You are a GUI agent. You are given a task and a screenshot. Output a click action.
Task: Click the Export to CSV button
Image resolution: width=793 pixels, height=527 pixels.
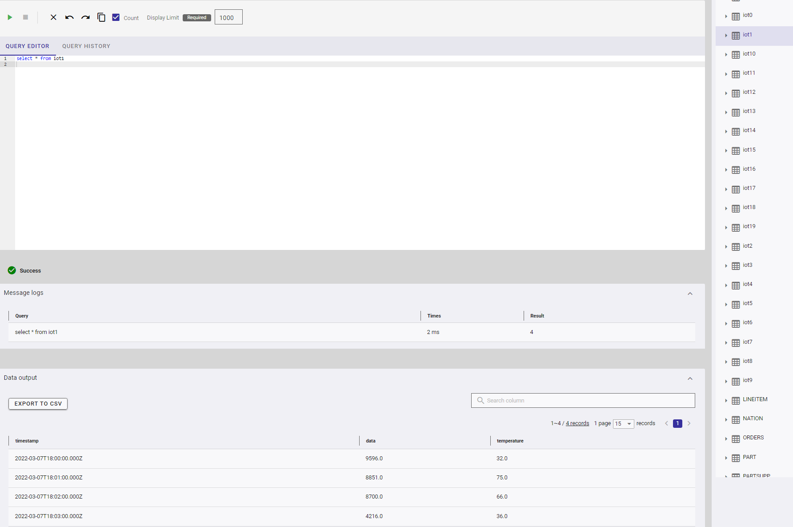click(x=38, y=404)
